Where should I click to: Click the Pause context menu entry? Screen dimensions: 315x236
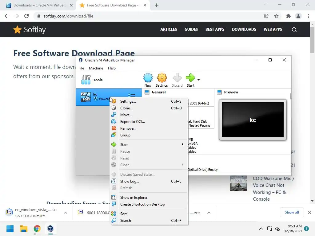click(x=149, y=151)
